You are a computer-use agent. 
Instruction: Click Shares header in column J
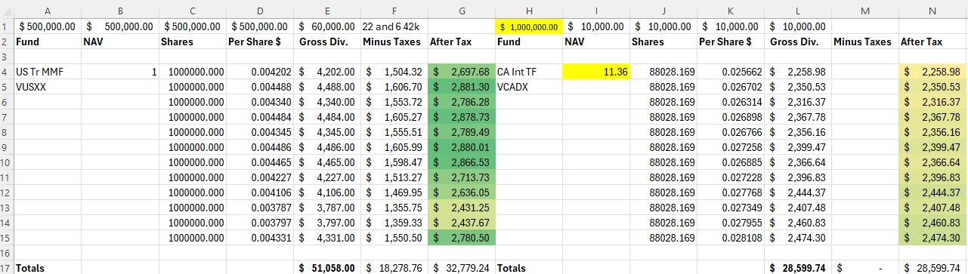(663, 42)
